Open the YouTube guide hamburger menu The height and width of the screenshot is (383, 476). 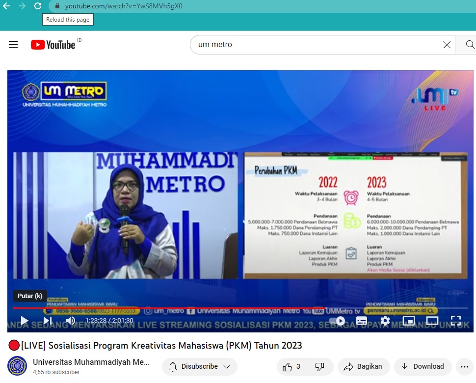pos(13,45)
